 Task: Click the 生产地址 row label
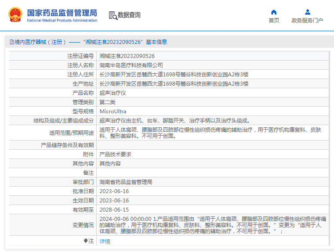[x=83, y=84]
